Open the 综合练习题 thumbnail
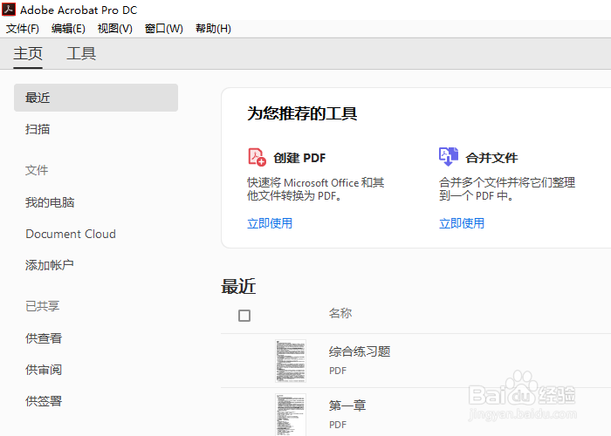Viewport: 611px width, 436px height. click(x=291, y=361)
